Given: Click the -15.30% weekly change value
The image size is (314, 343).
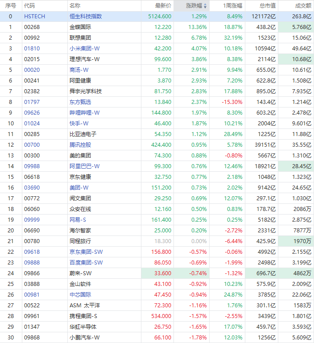Looking at the screenshot, I should click(x=232, y=102).
